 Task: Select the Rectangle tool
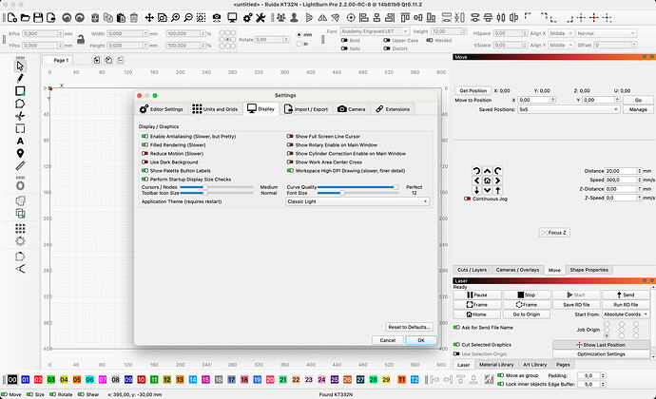[x=20, y=91]
